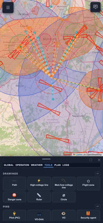Click the PINS section heading
The width and height of the screenshot is (103, 223).
click(x=6, y=206)
